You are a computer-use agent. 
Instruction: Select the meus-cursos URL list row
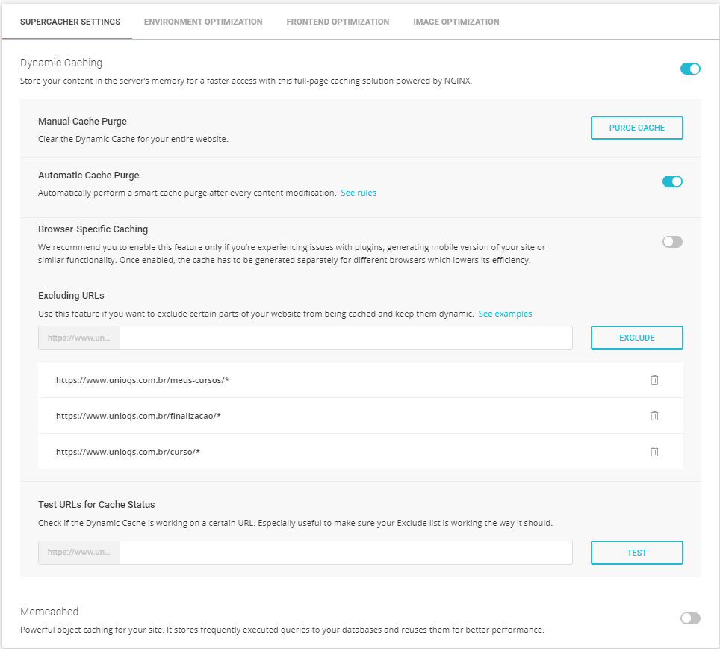click(361, 380)
